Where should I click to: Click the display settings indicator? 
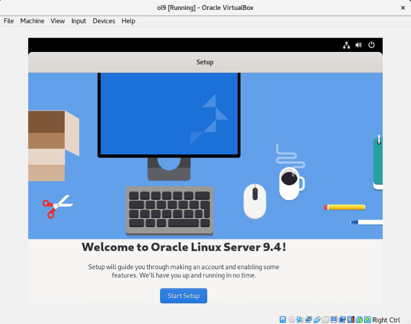click(333, 320)
